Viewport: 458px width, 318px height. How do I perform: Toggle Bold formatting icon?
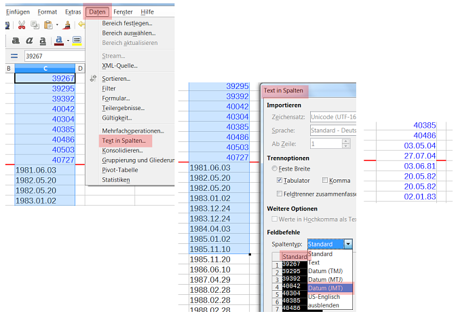point(16,40)
